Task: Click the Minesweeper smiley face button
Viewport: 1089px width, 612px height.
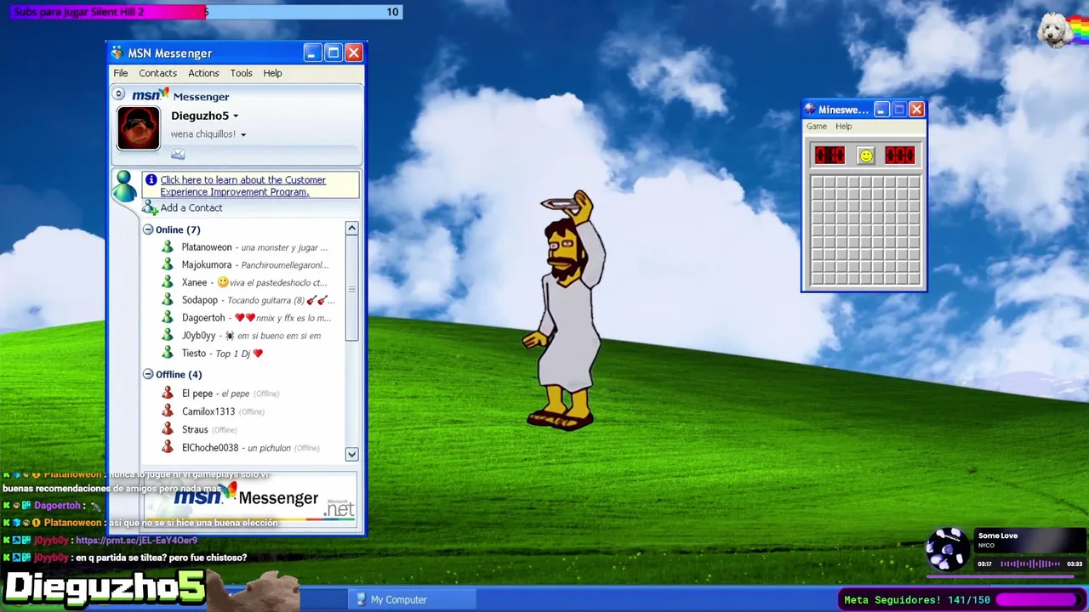Action: pyautogui.click(x=865, y=155)
